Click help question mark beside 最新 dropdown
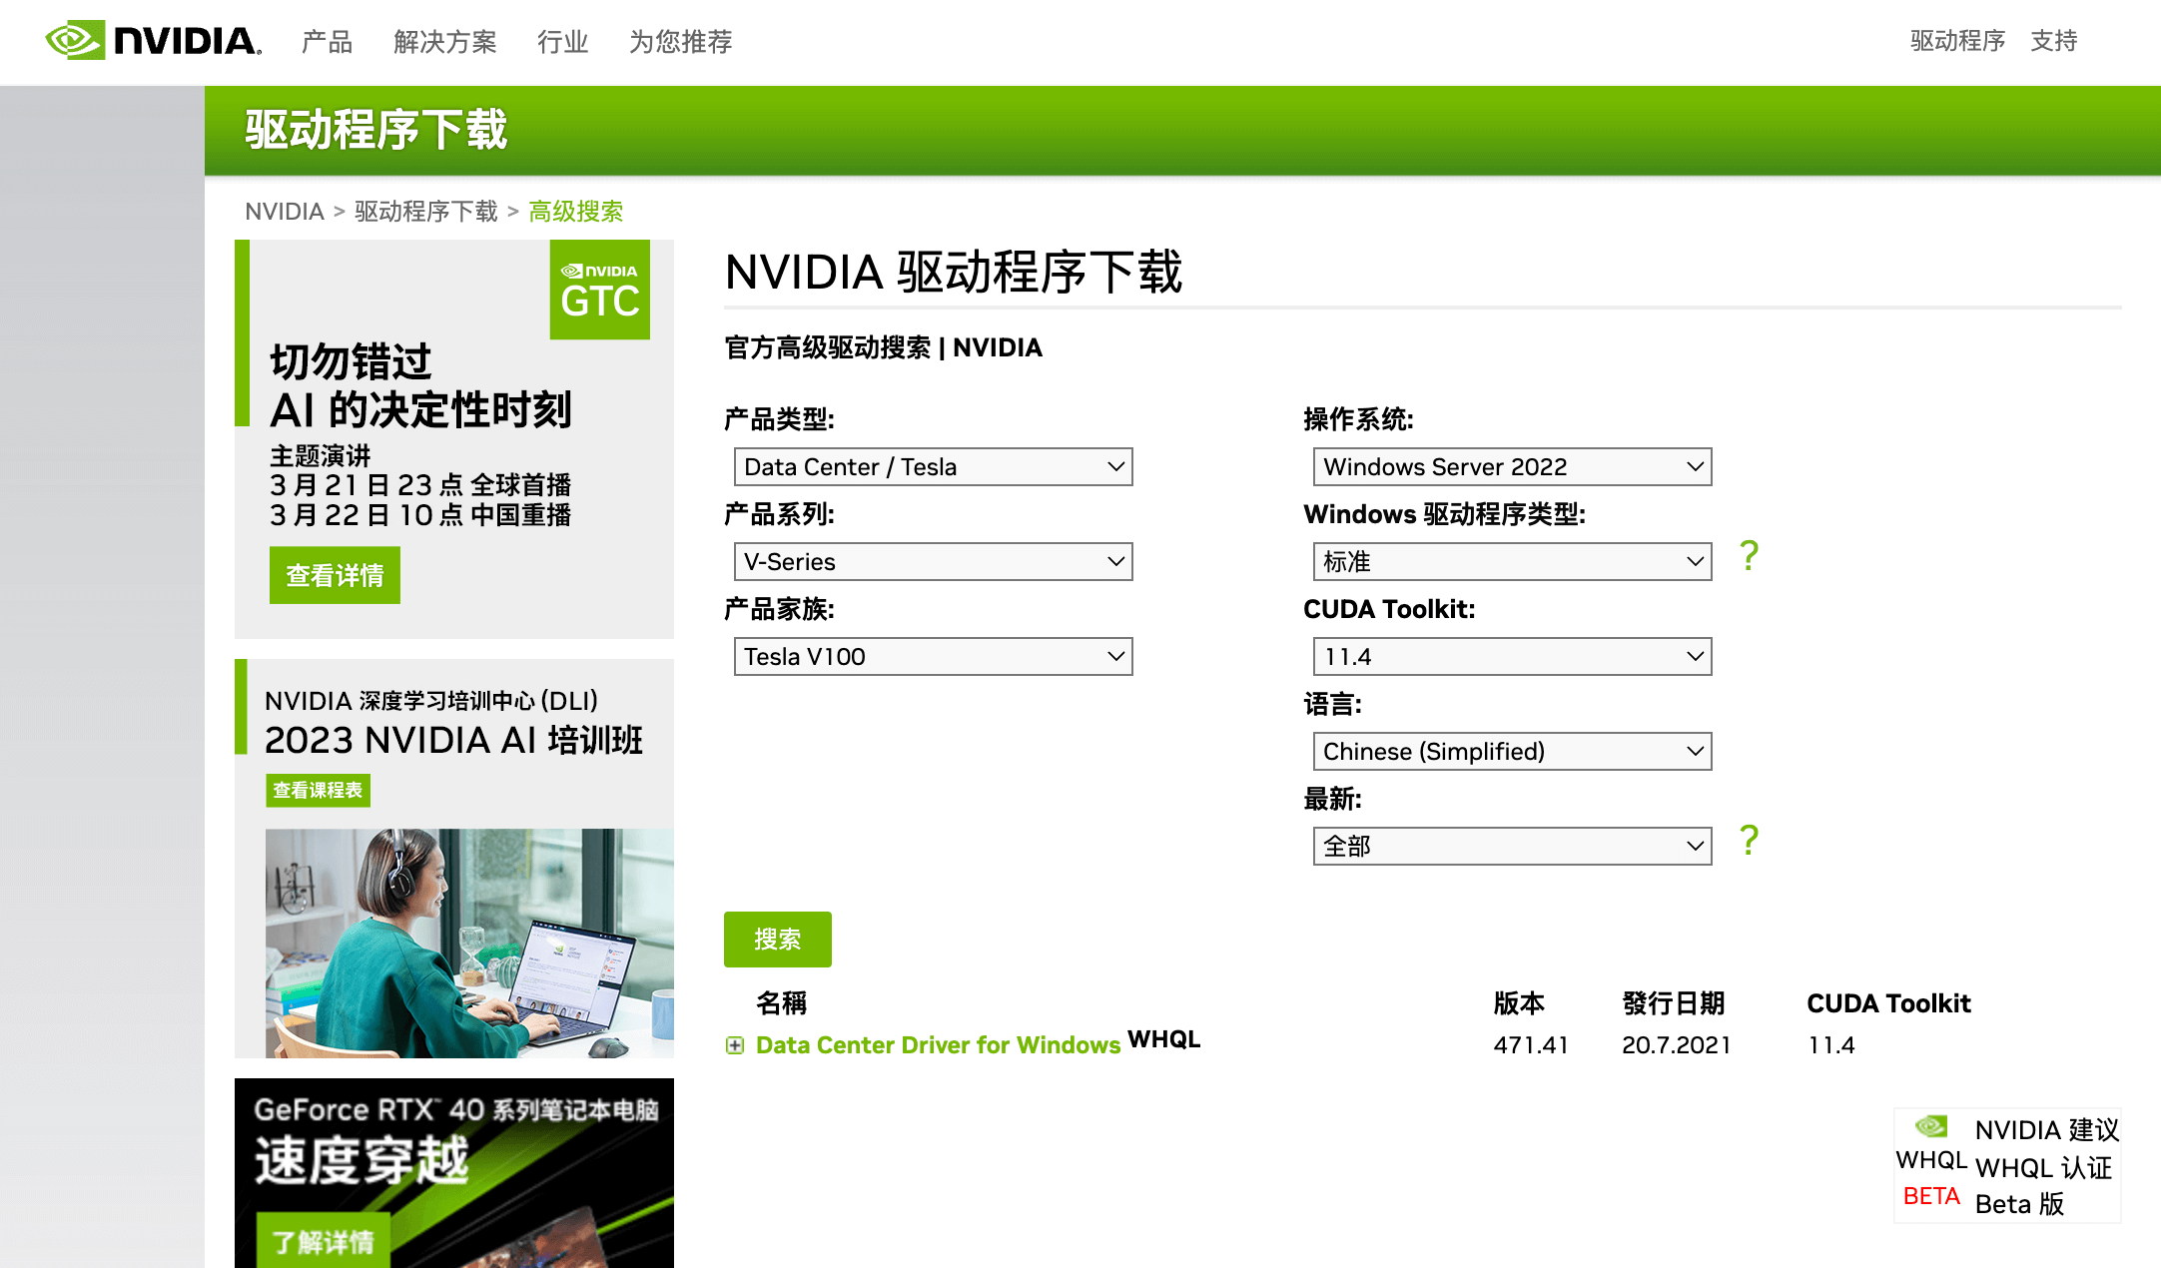2161x1268 pixels. (x=1749, y=841)
